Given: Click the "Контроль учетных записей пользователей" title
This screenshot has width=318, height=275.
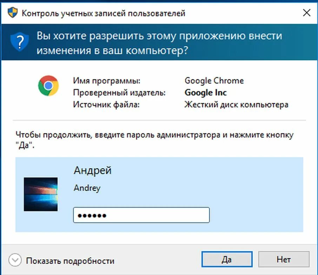Looking at the screenshot, I should click(104, 13).
